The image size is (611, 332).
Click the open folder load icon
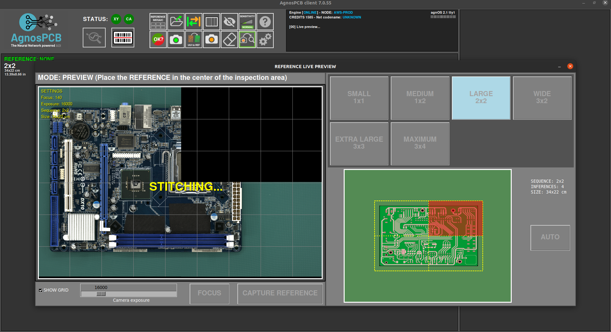point(176,22)
